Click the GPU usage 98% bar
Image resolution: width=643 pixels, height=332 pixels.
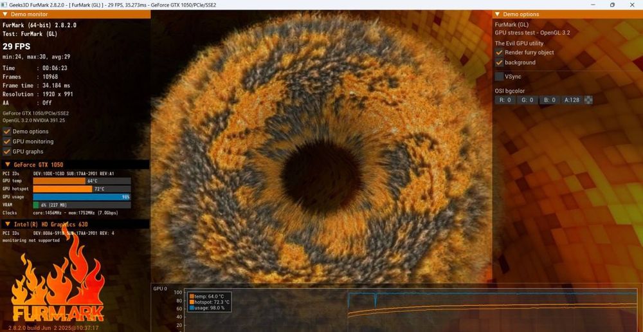[82, 197]
